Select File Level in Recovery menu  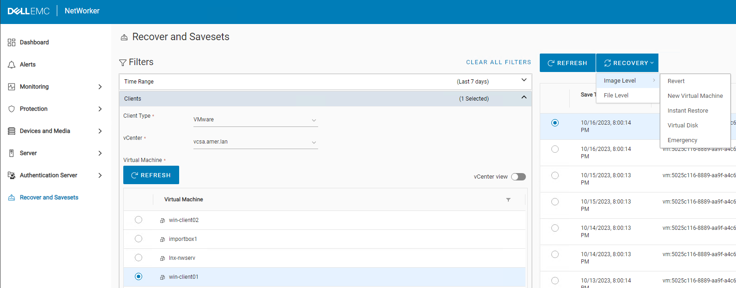(x=616, y=96)
